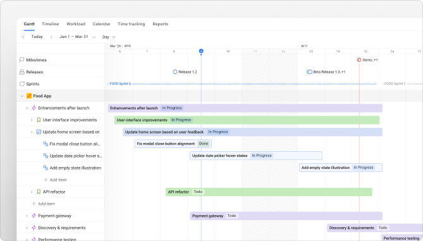Expand the Payment gateway row
This screenshot has width=423, height=241.
(27, 216)
